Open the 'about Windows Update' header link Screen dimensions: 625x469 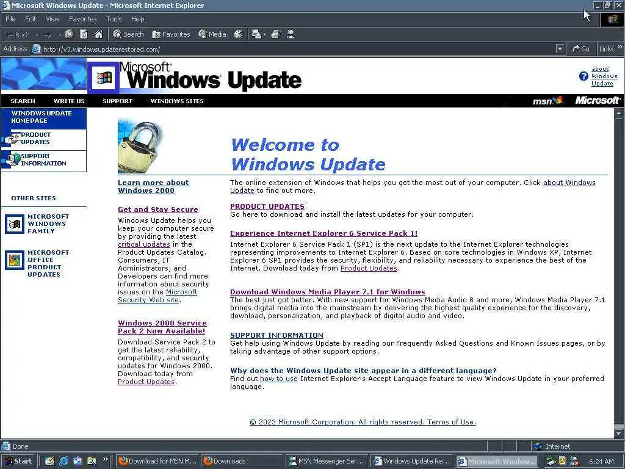tap(604, 76)
